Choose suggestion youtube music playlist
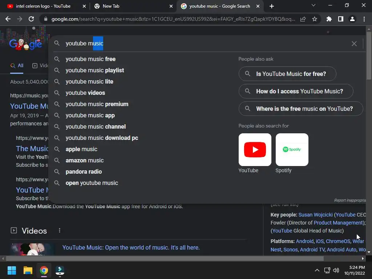This screenshot has width=372, height=279. pos(95,70)
